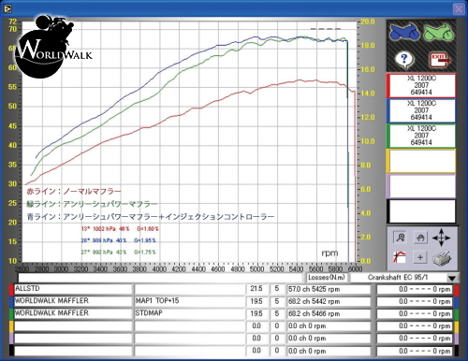Screen dimensions: 468x361
Task: Click the green motorcycle icon
Action: (438, 32)
